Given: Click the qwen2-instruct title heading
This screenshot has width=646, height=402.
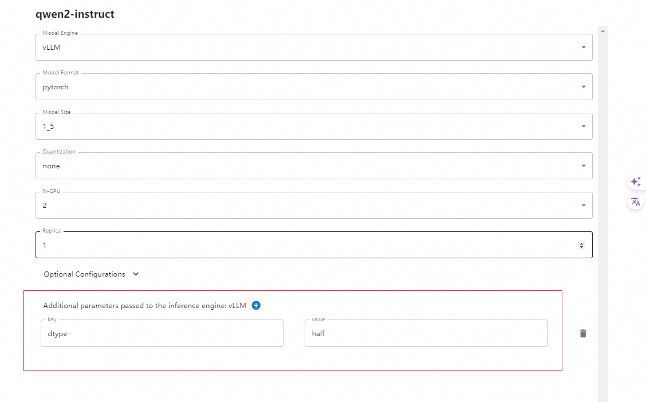Looking at the screenshot, I should [74, 14].
